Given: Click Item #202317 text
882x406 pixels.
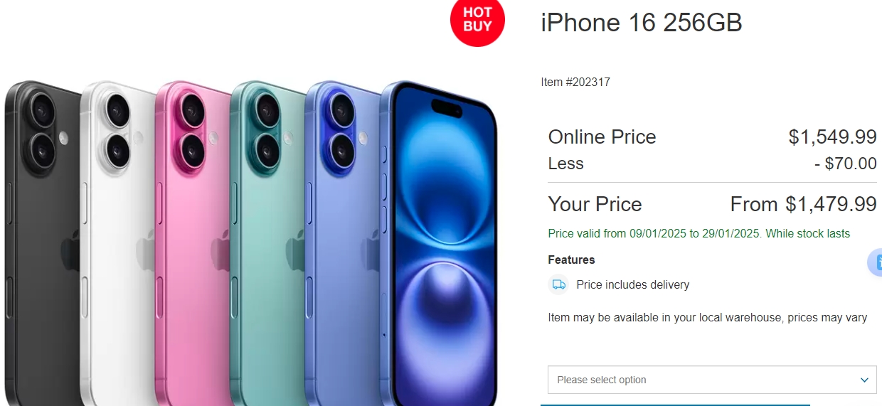Looking at the screenshot, I should pos(575,82).
